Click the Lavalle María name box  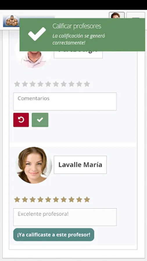(x=80, y=165)
